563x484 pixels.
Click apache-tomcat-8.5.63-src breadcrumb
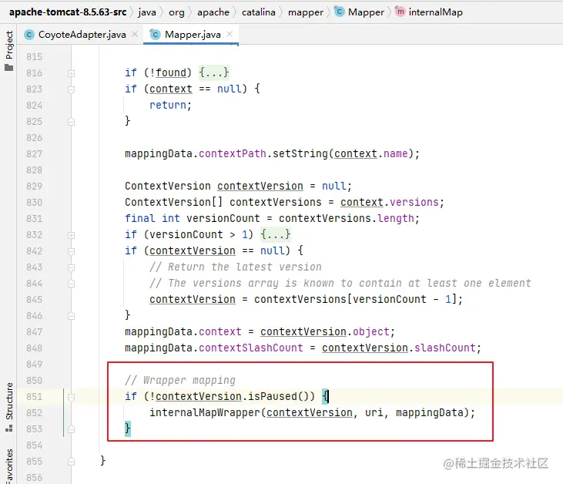68,12
